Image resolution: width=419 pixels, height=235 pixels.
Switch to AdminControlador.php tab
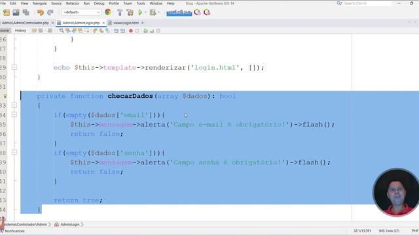point(26,23)
